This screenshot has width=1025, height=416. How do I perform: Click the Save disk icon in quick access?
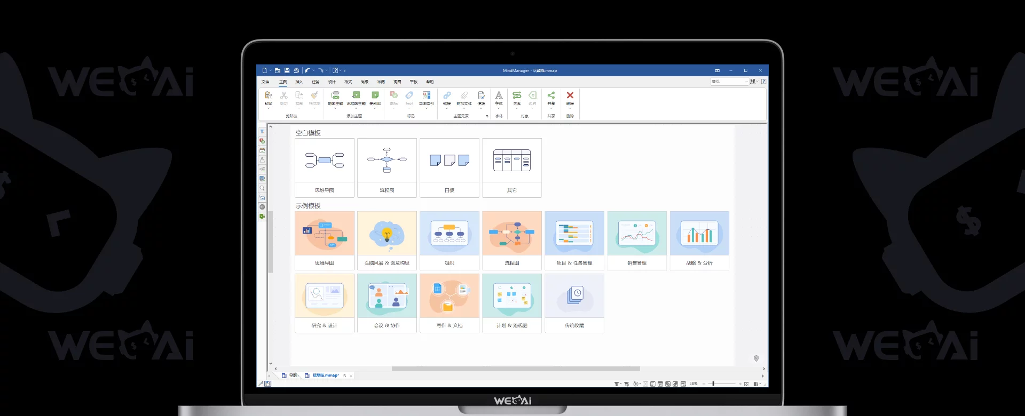tap(287, 70)
